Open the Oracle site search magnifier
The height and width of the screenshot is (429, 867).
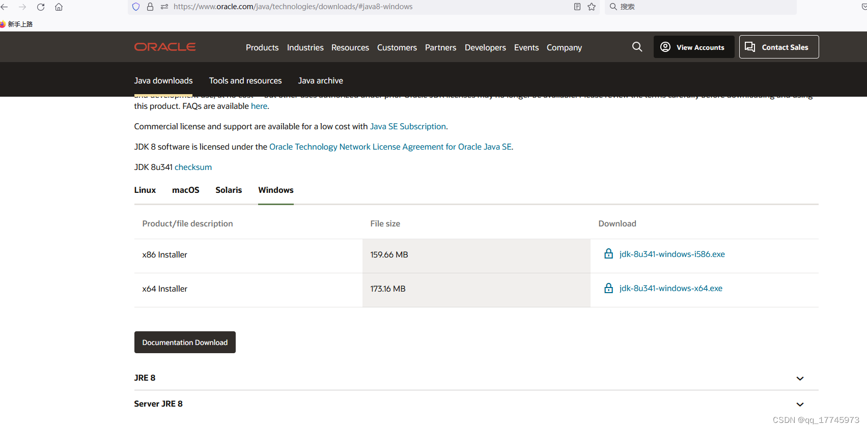coord(637,47)
